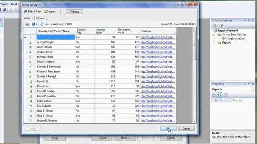
Task: Open the Reports object dropdown in Properties
Action: pos(253,89)
